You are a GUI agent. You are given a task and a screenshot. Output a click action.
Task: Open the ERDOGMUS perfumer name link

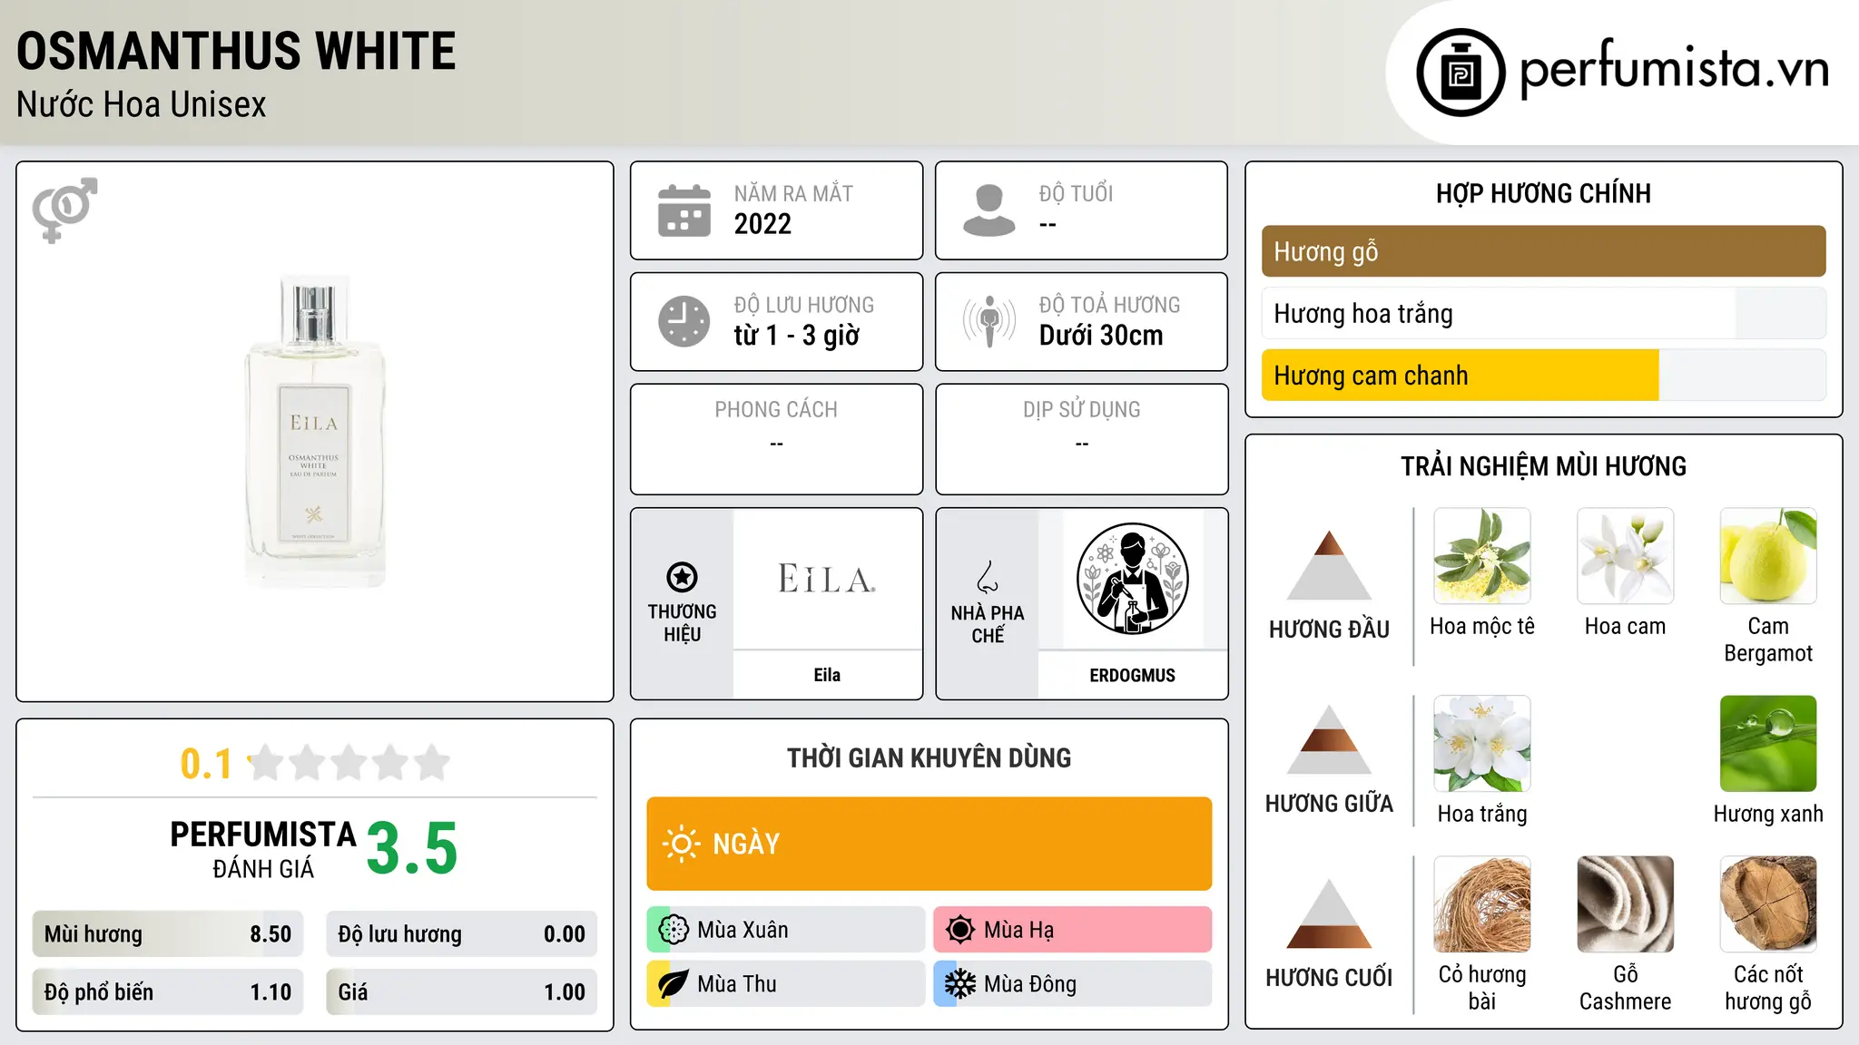pos(1132,675)
